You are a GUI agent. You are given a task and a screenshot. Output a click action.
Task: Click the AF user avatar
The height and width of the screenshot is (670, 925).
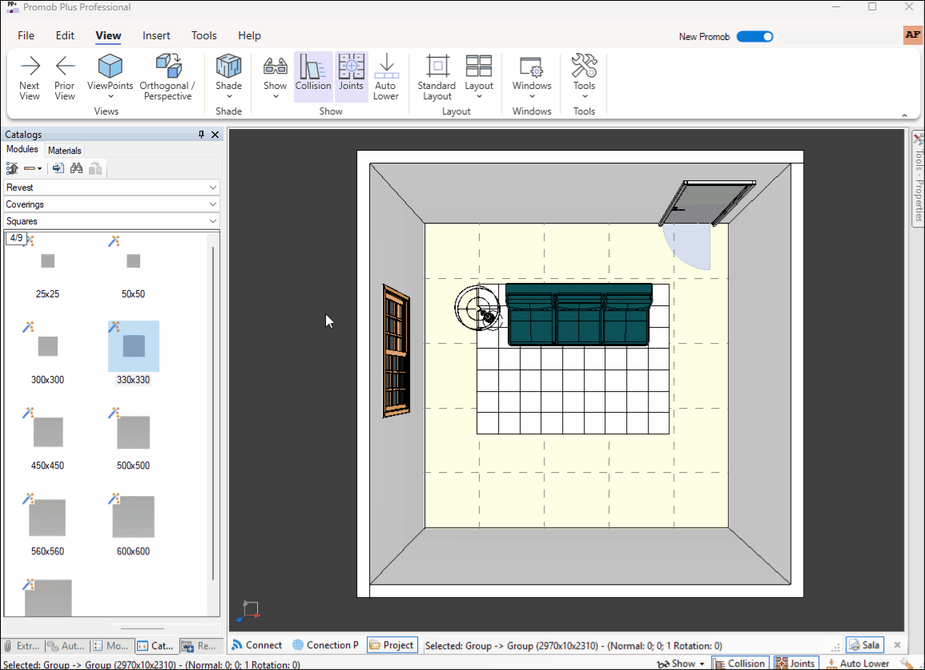[x=913, y=34]
